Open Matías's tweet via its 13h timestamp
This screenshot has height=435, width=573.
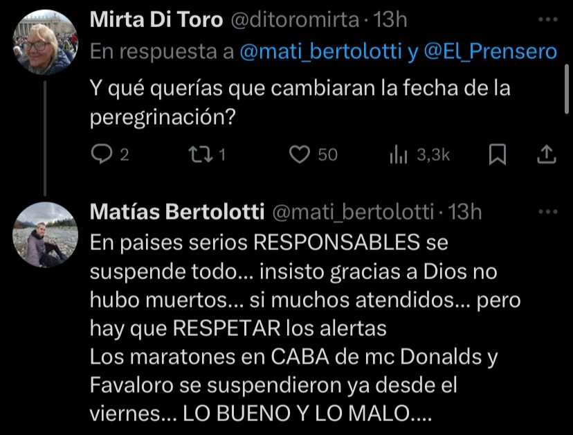(466, 213)
